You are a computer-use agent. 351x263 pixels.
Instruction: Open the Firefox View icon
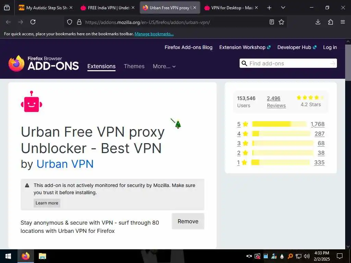[x=7, y=8]
